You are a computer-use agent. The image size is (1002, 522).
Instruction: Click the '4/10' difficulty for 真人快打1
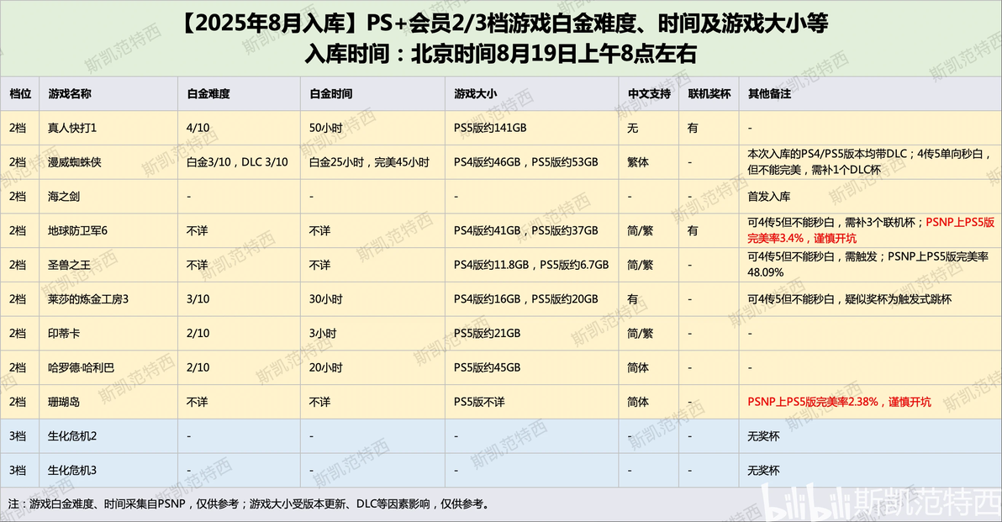coord(198,128)
